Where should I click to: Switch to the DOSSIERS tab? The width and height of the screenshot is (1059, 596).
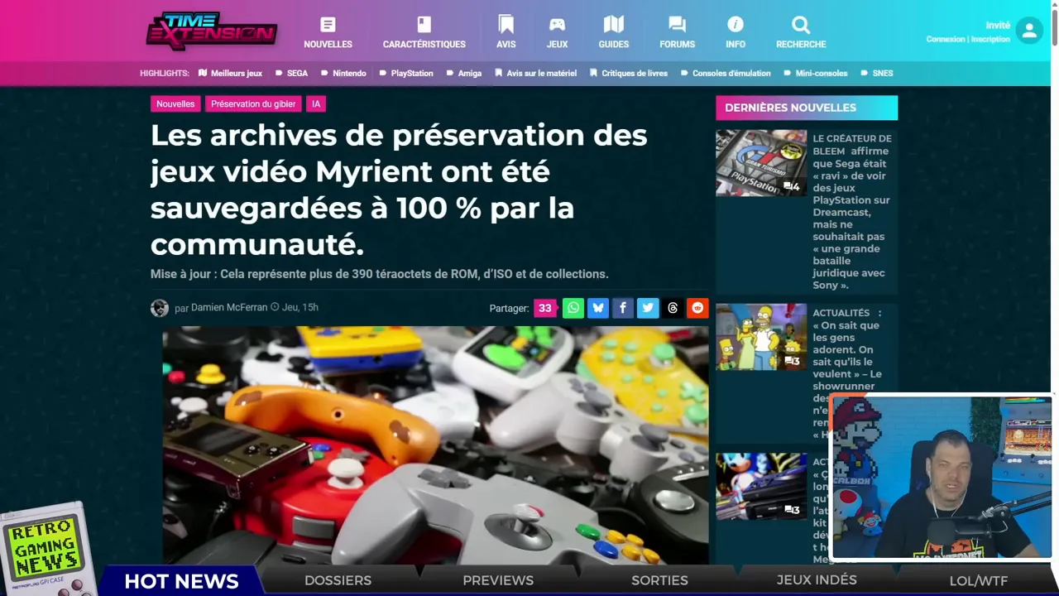coord(338,580)
